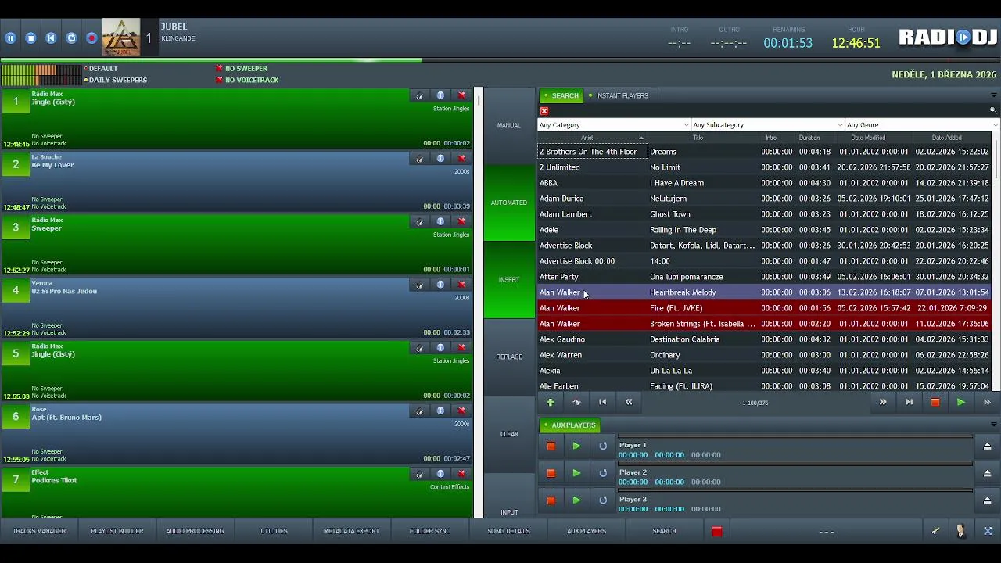Eject track from aux Player 1
The width and height of the screenshot is (1001, 563).
click(987, 446)
